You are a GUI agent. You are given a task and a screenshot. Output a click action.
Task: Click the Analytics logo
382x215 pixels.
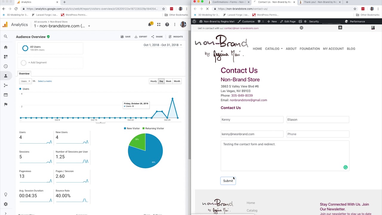click(5, 25)
